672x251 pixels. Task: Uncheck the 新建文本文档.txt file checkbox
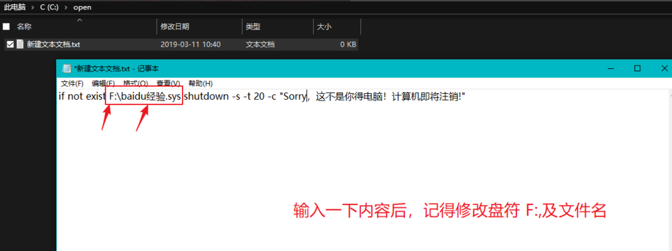pos(10,44)
